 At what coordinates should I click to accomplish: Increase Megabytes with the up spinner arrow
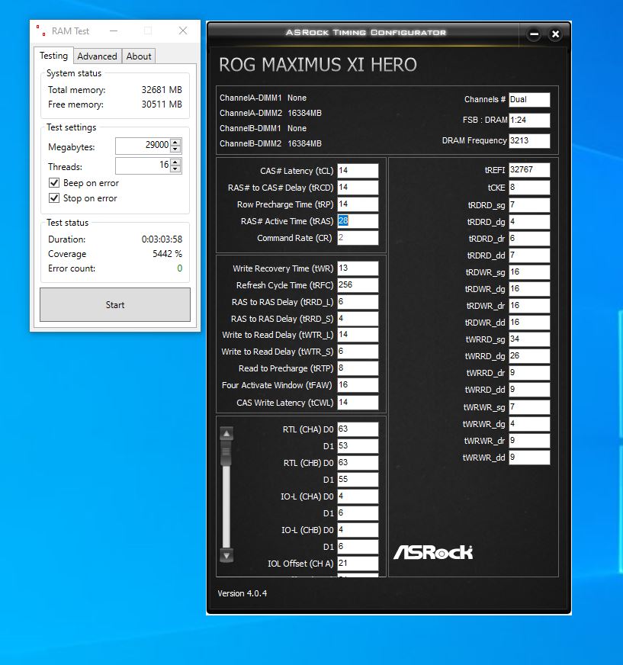click(175, 143)
